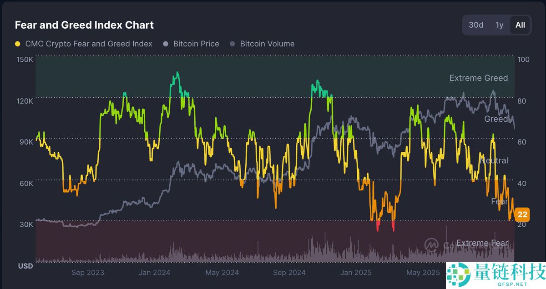Select the 1y time range tab
546x289 pixels.
(500, 25)
